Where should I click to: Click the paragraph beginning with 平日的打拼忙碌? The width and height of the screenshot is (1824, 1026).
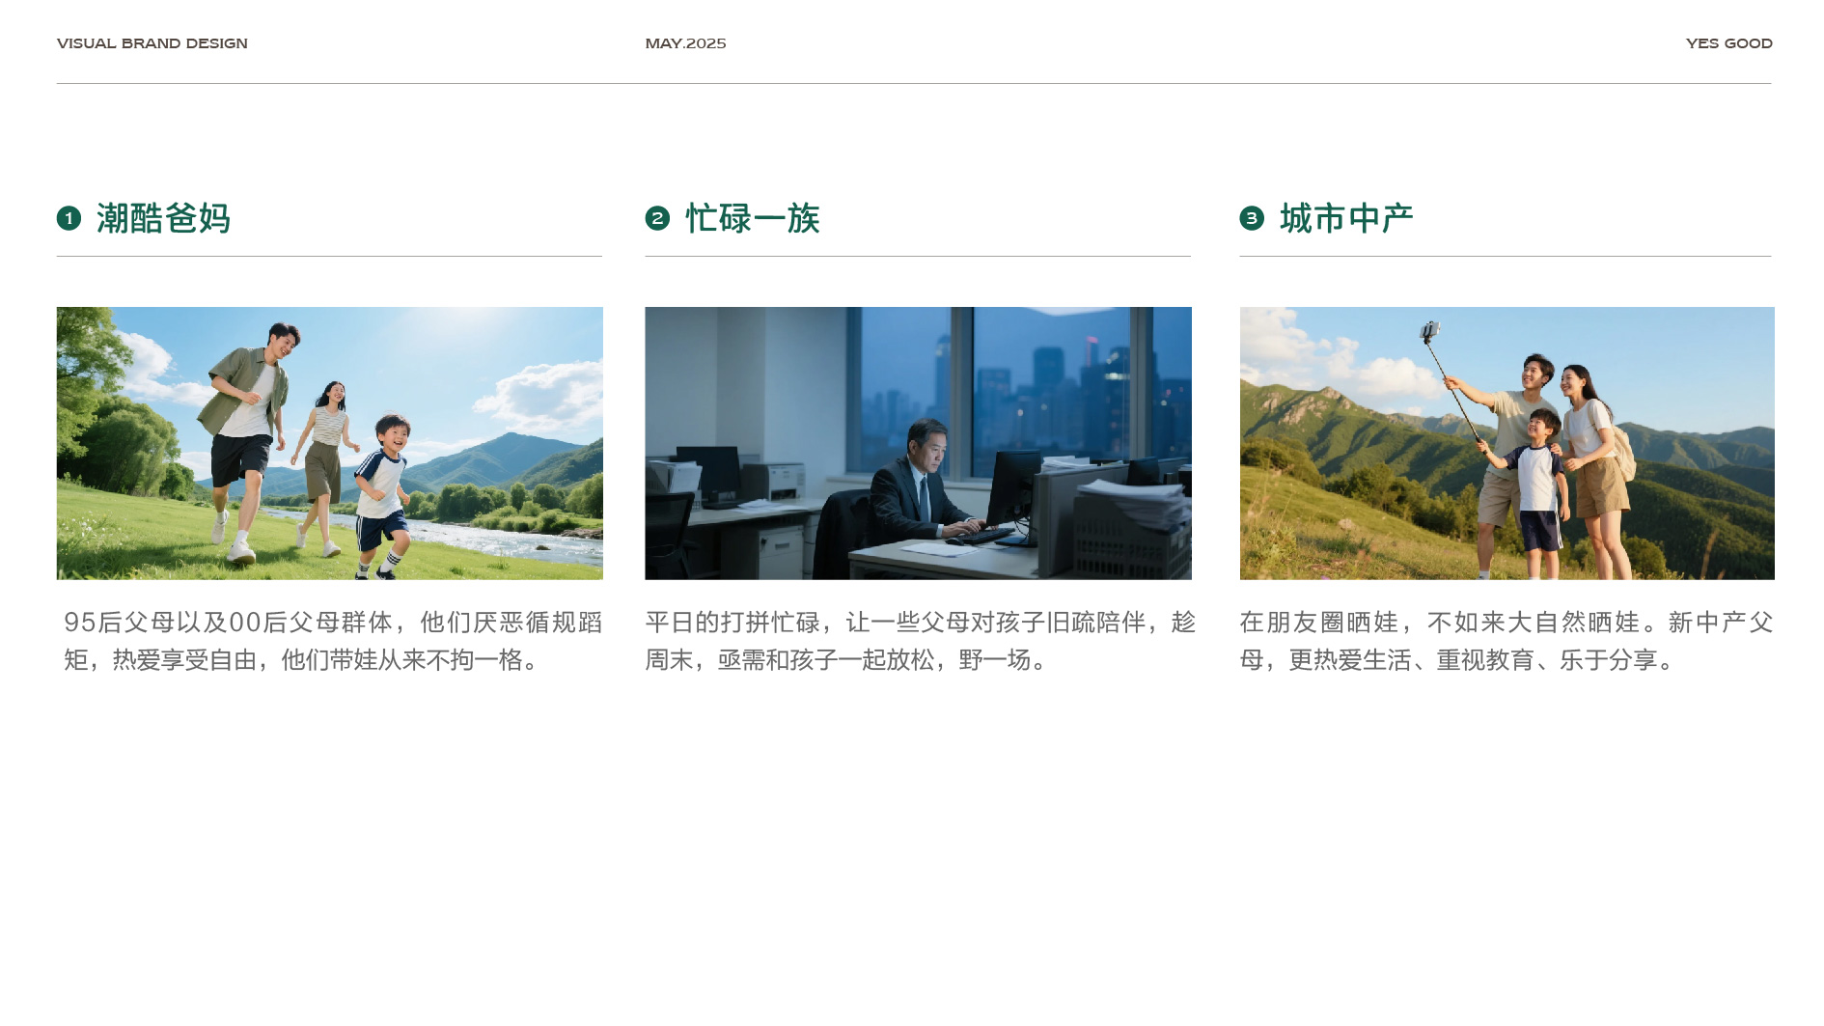920,641
